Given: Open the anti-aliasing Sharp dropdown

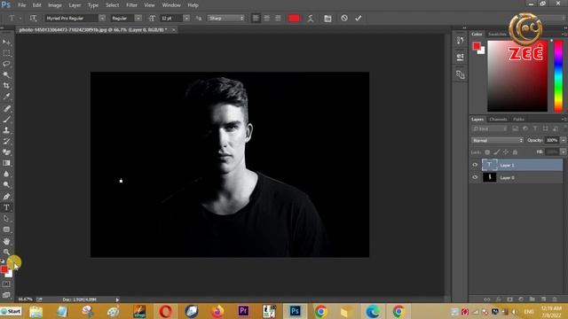Looking at the screenshot, I should coord(226,18).
